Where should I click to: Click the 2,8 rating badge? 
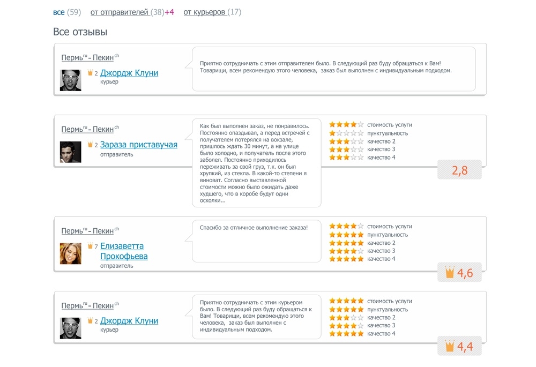[x=459, y=170]
